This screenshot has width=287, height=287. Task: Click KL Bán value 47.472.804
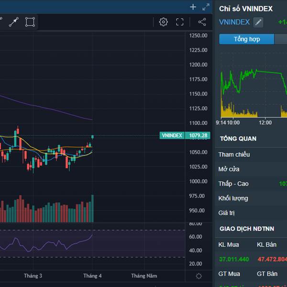pos(272,259)
